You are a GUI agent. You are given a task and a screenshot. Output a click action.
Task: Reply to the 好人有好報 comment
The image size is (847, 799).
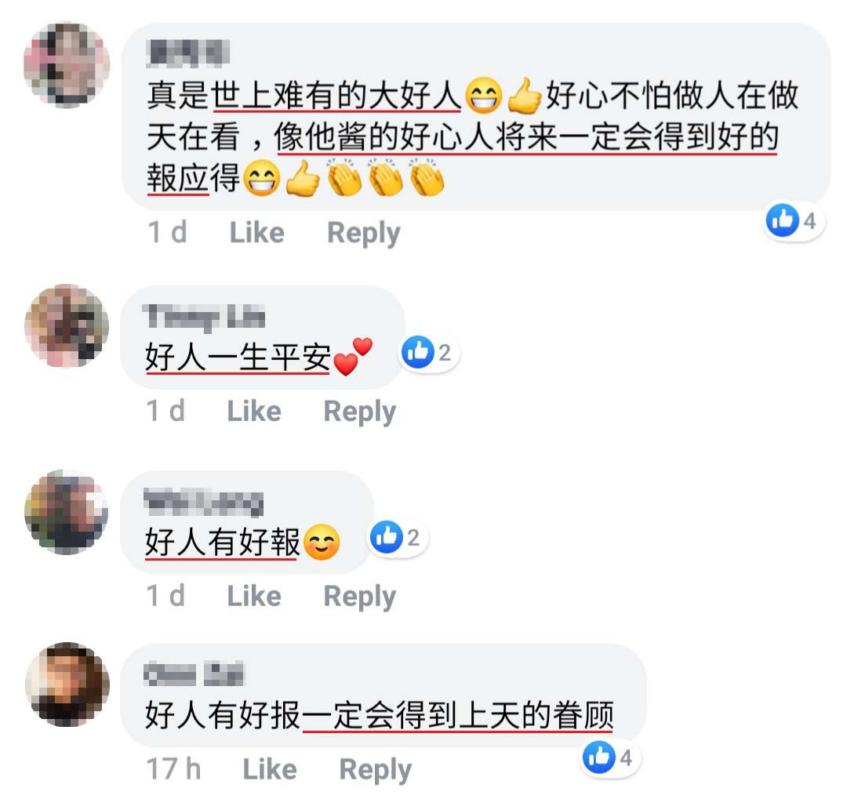(x=360, y=597)
